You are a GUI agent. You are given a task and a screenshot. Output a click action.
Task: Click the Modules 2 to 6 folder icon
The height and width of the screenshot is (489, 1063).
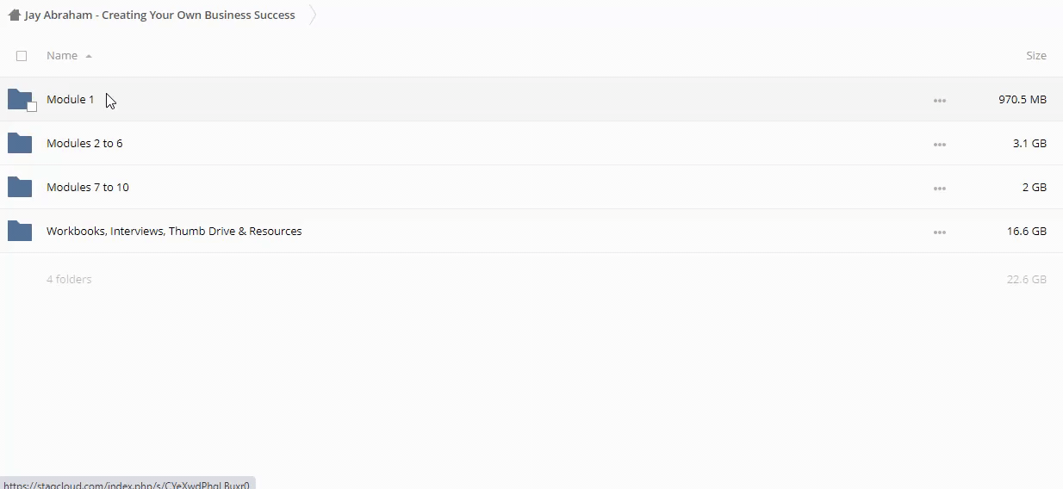(20, 143)
